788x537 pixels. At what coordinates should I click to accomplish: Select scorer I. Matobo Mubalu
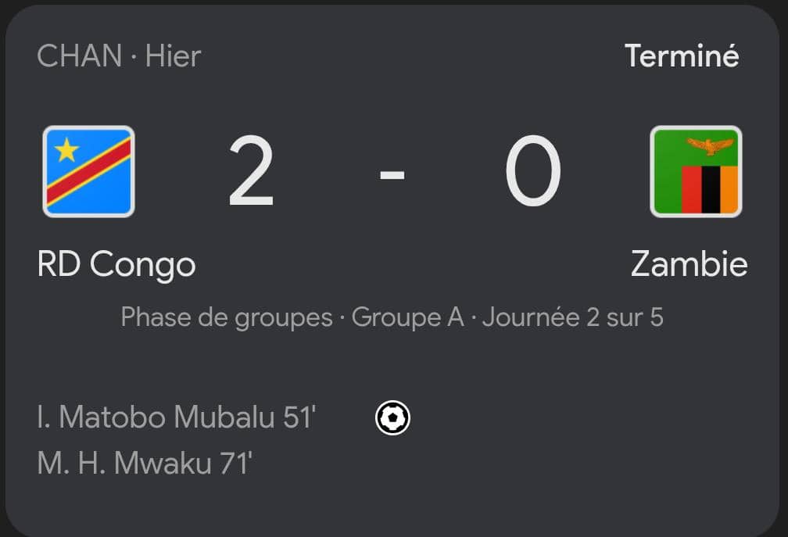156,417
